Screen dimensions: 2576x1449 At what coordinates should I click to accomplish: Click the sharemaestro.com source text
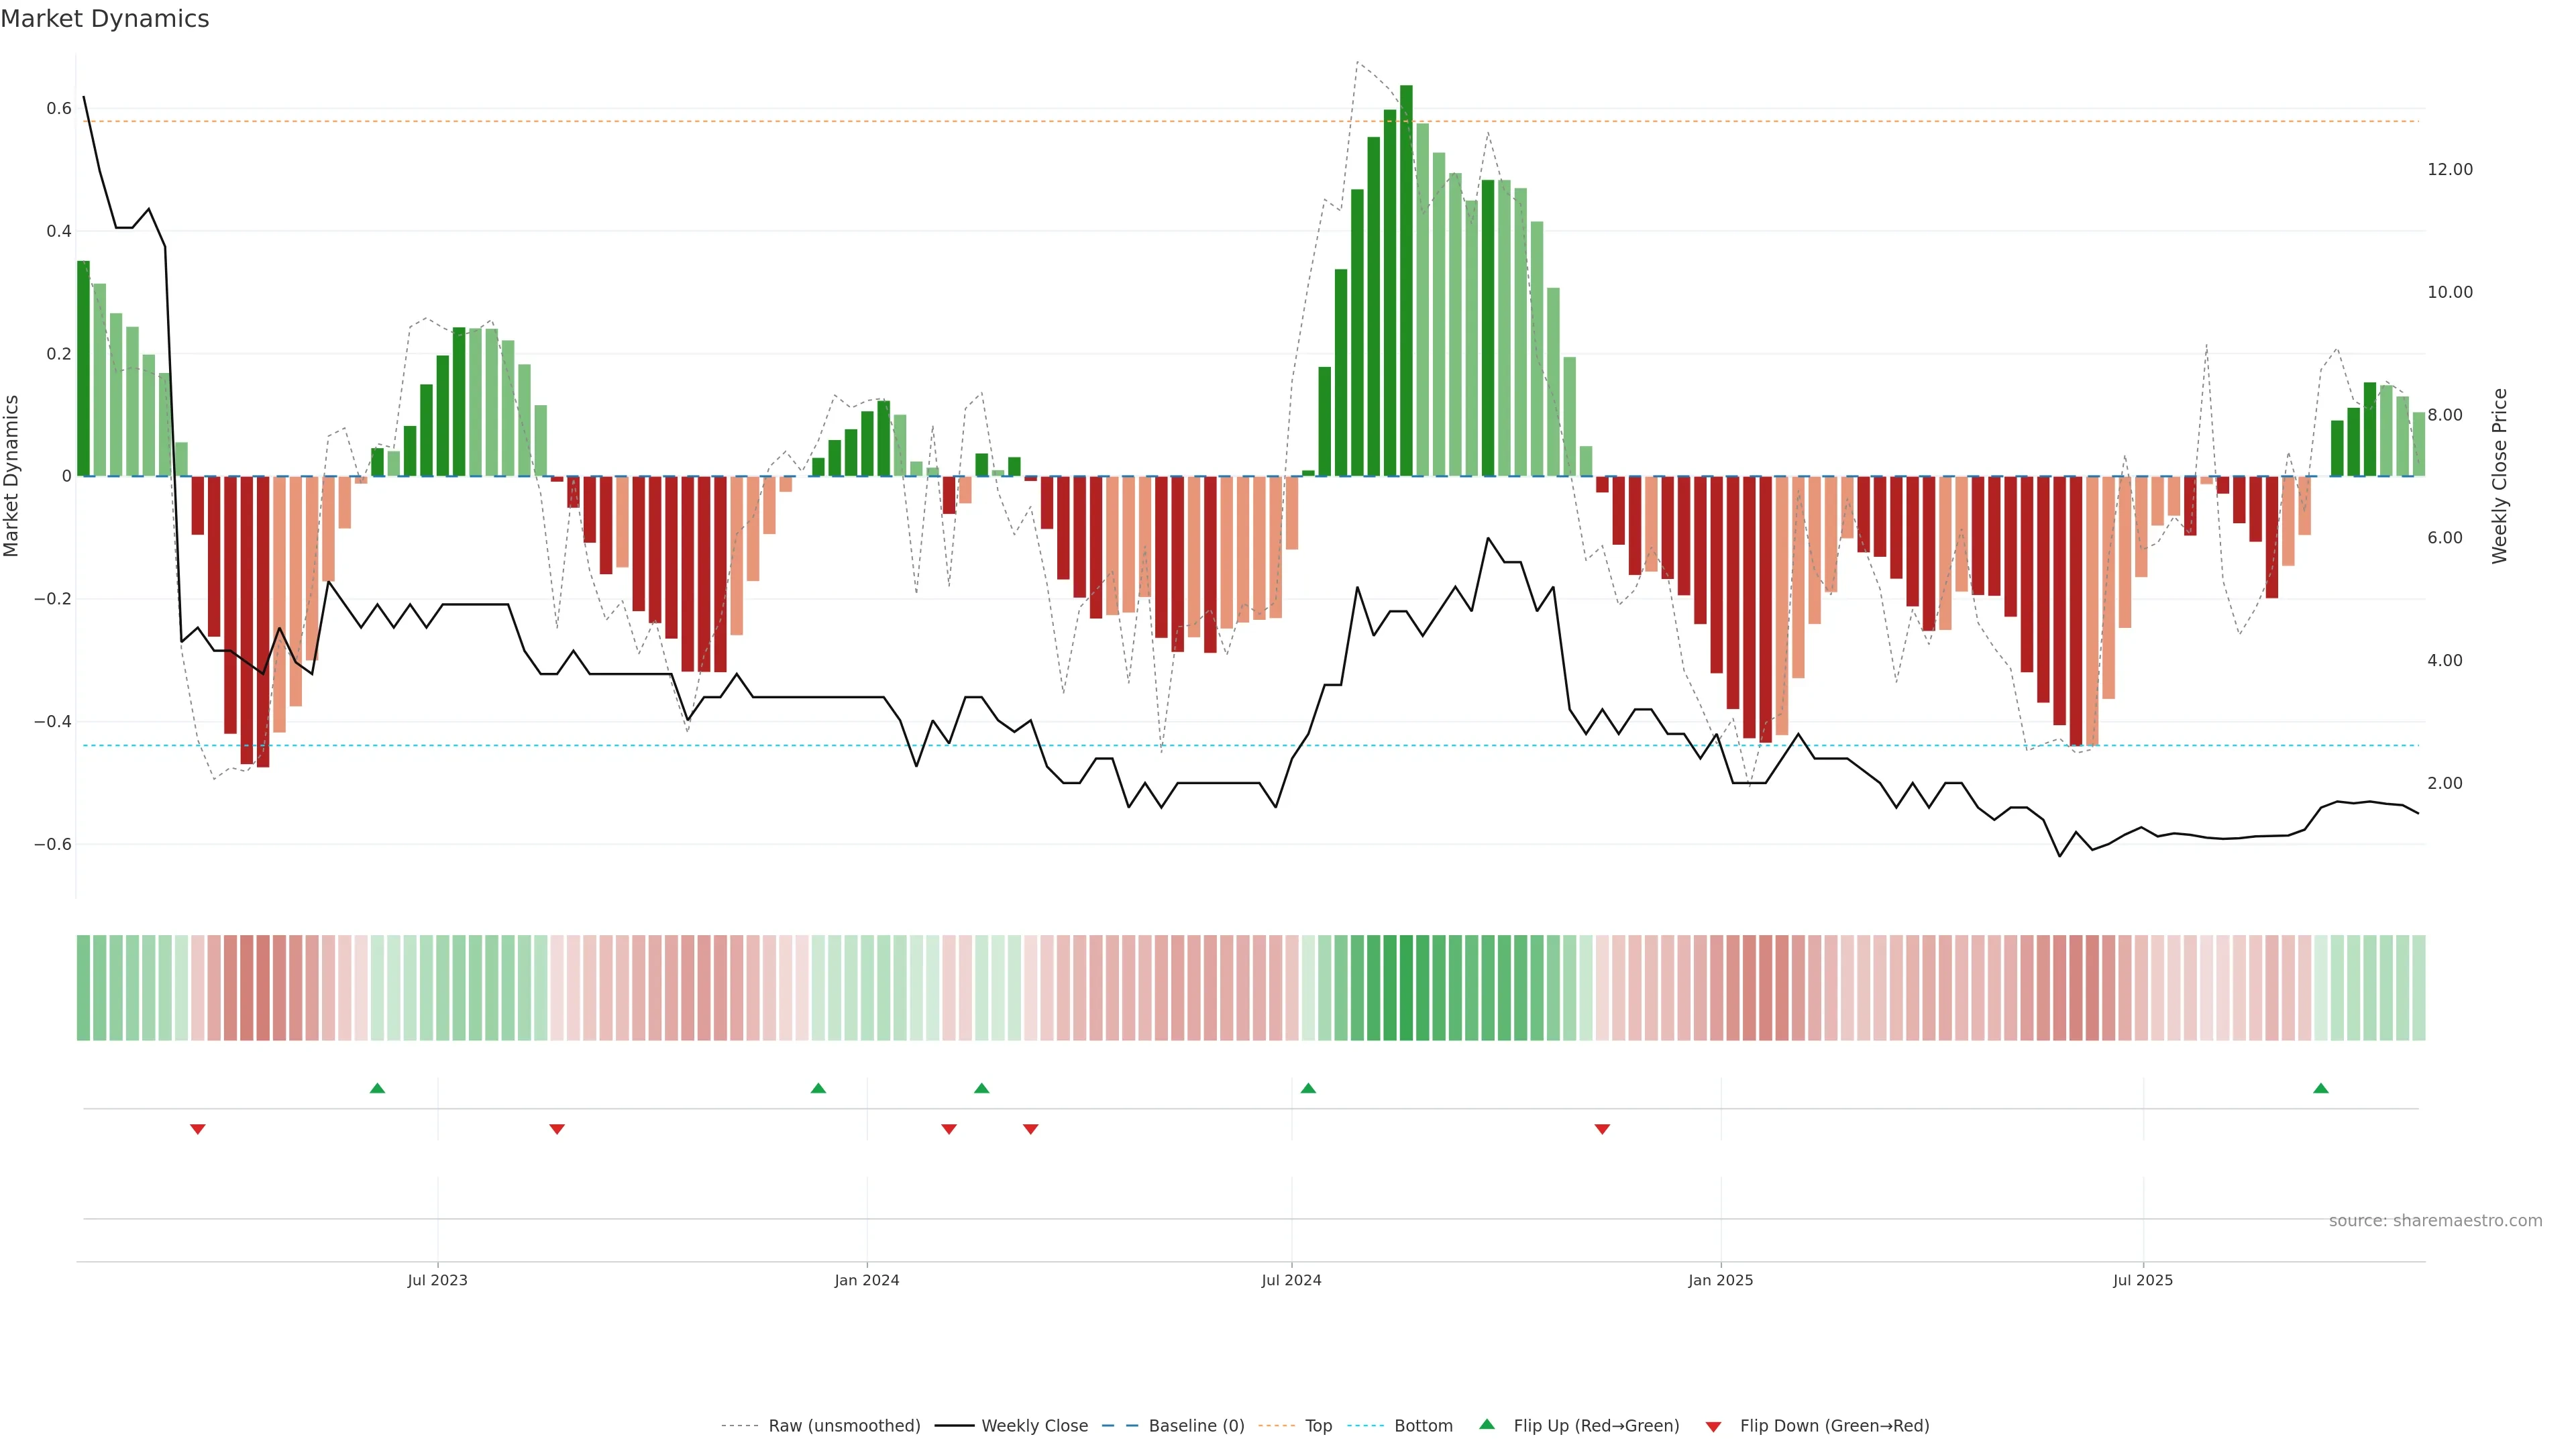tap(2435, 1221)
